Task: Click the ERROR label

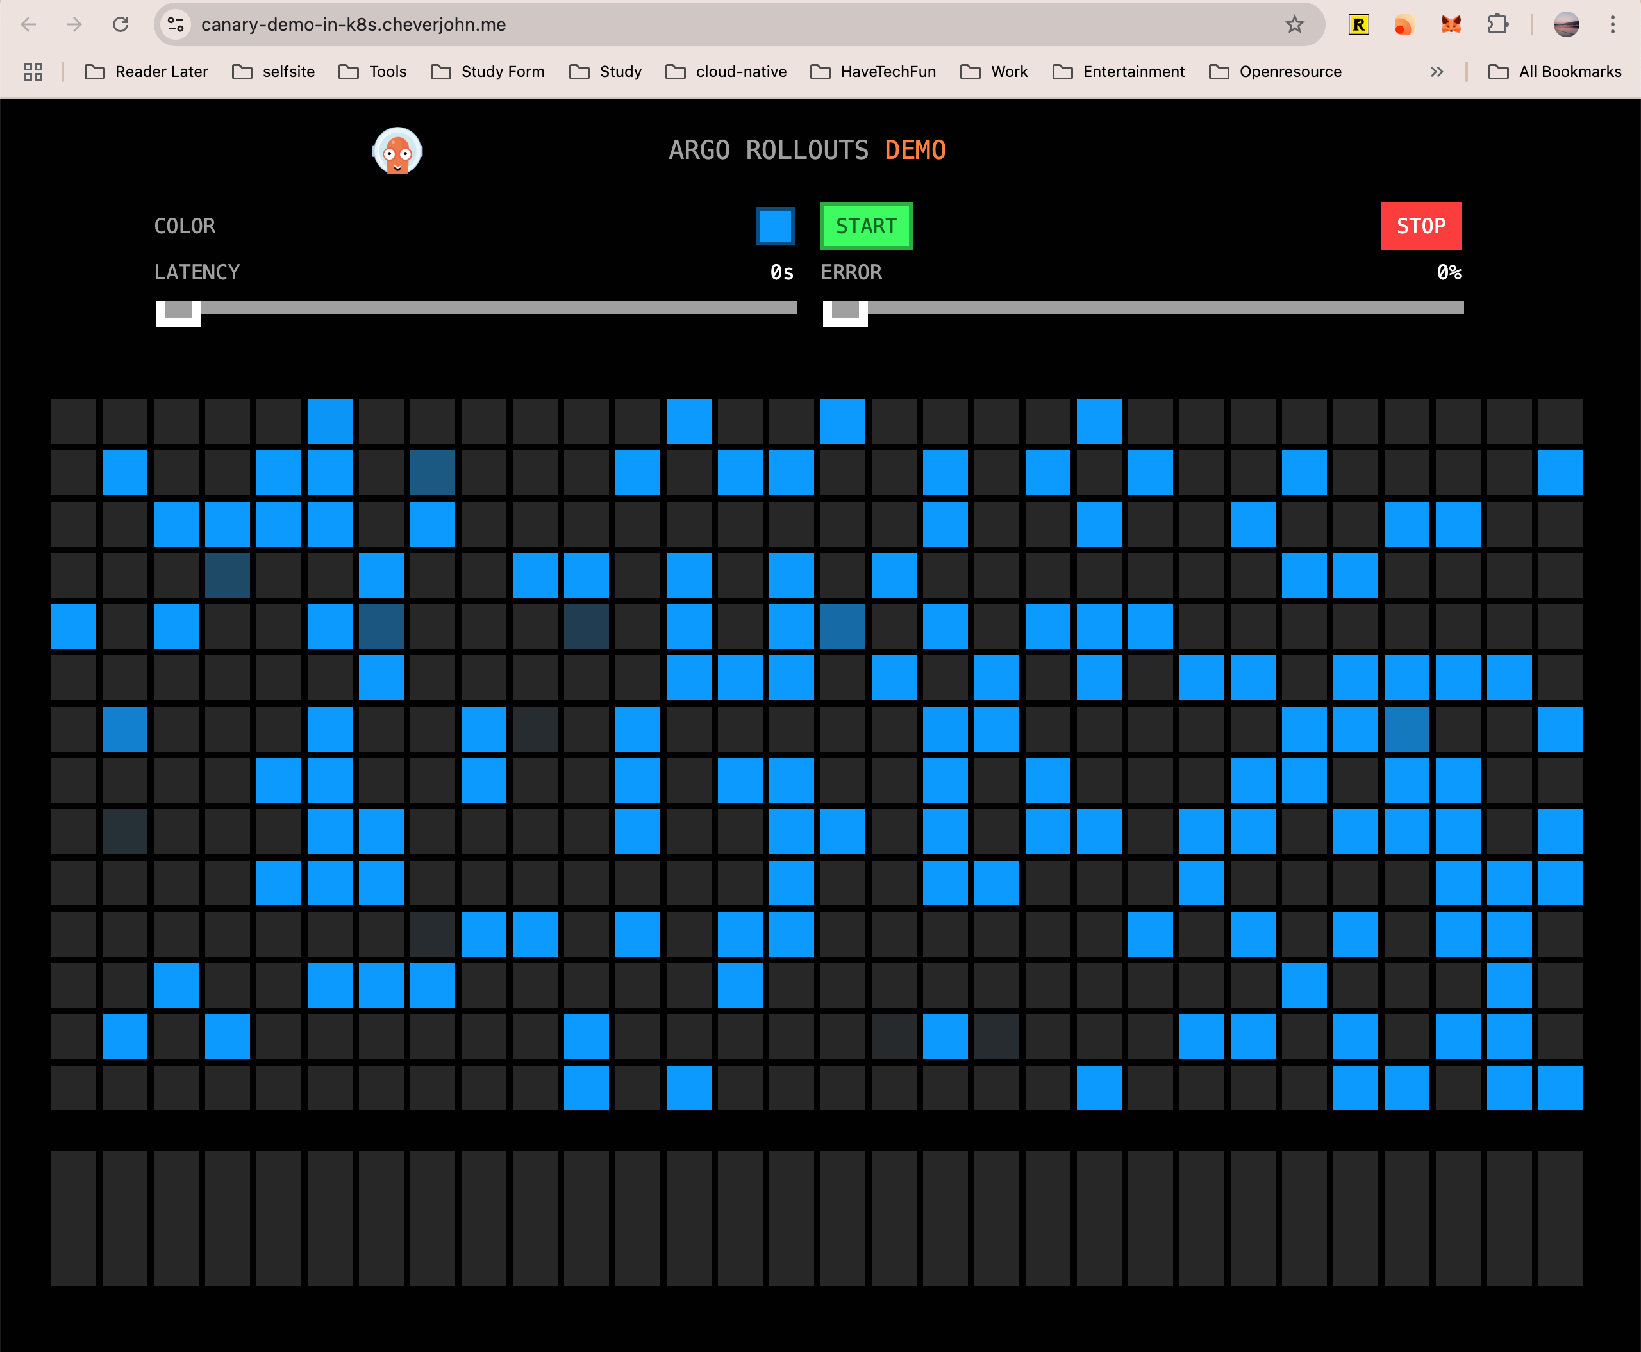Action: 852,272
